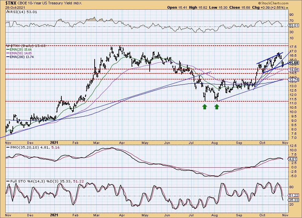Click the 35.33 stochastic %K tag on right
Image resolution: width=302 pixels, height=218 pixels.
(294, 200)
